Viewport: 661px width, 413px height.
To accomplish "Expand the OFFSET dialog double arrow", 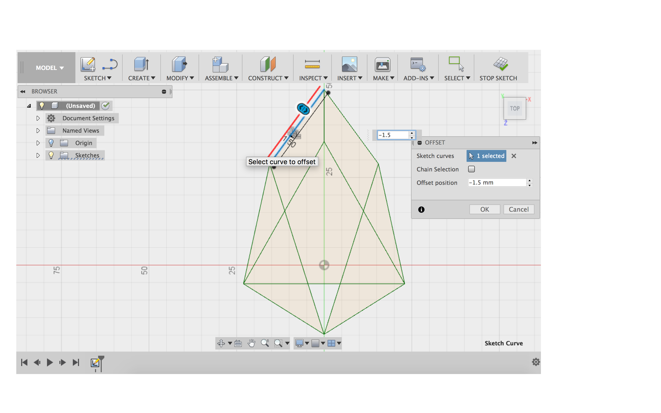I will (534, 142).
